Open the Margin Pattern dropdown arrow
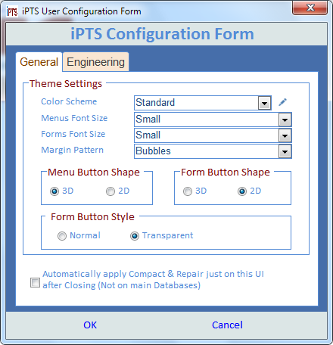This screenshot has height=345, width=333. click(285, 151)
